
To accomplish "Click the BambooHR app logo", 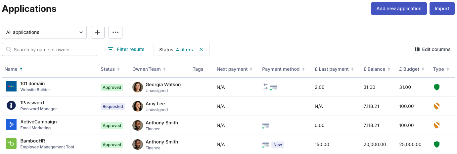I will [x=11, y=143].
